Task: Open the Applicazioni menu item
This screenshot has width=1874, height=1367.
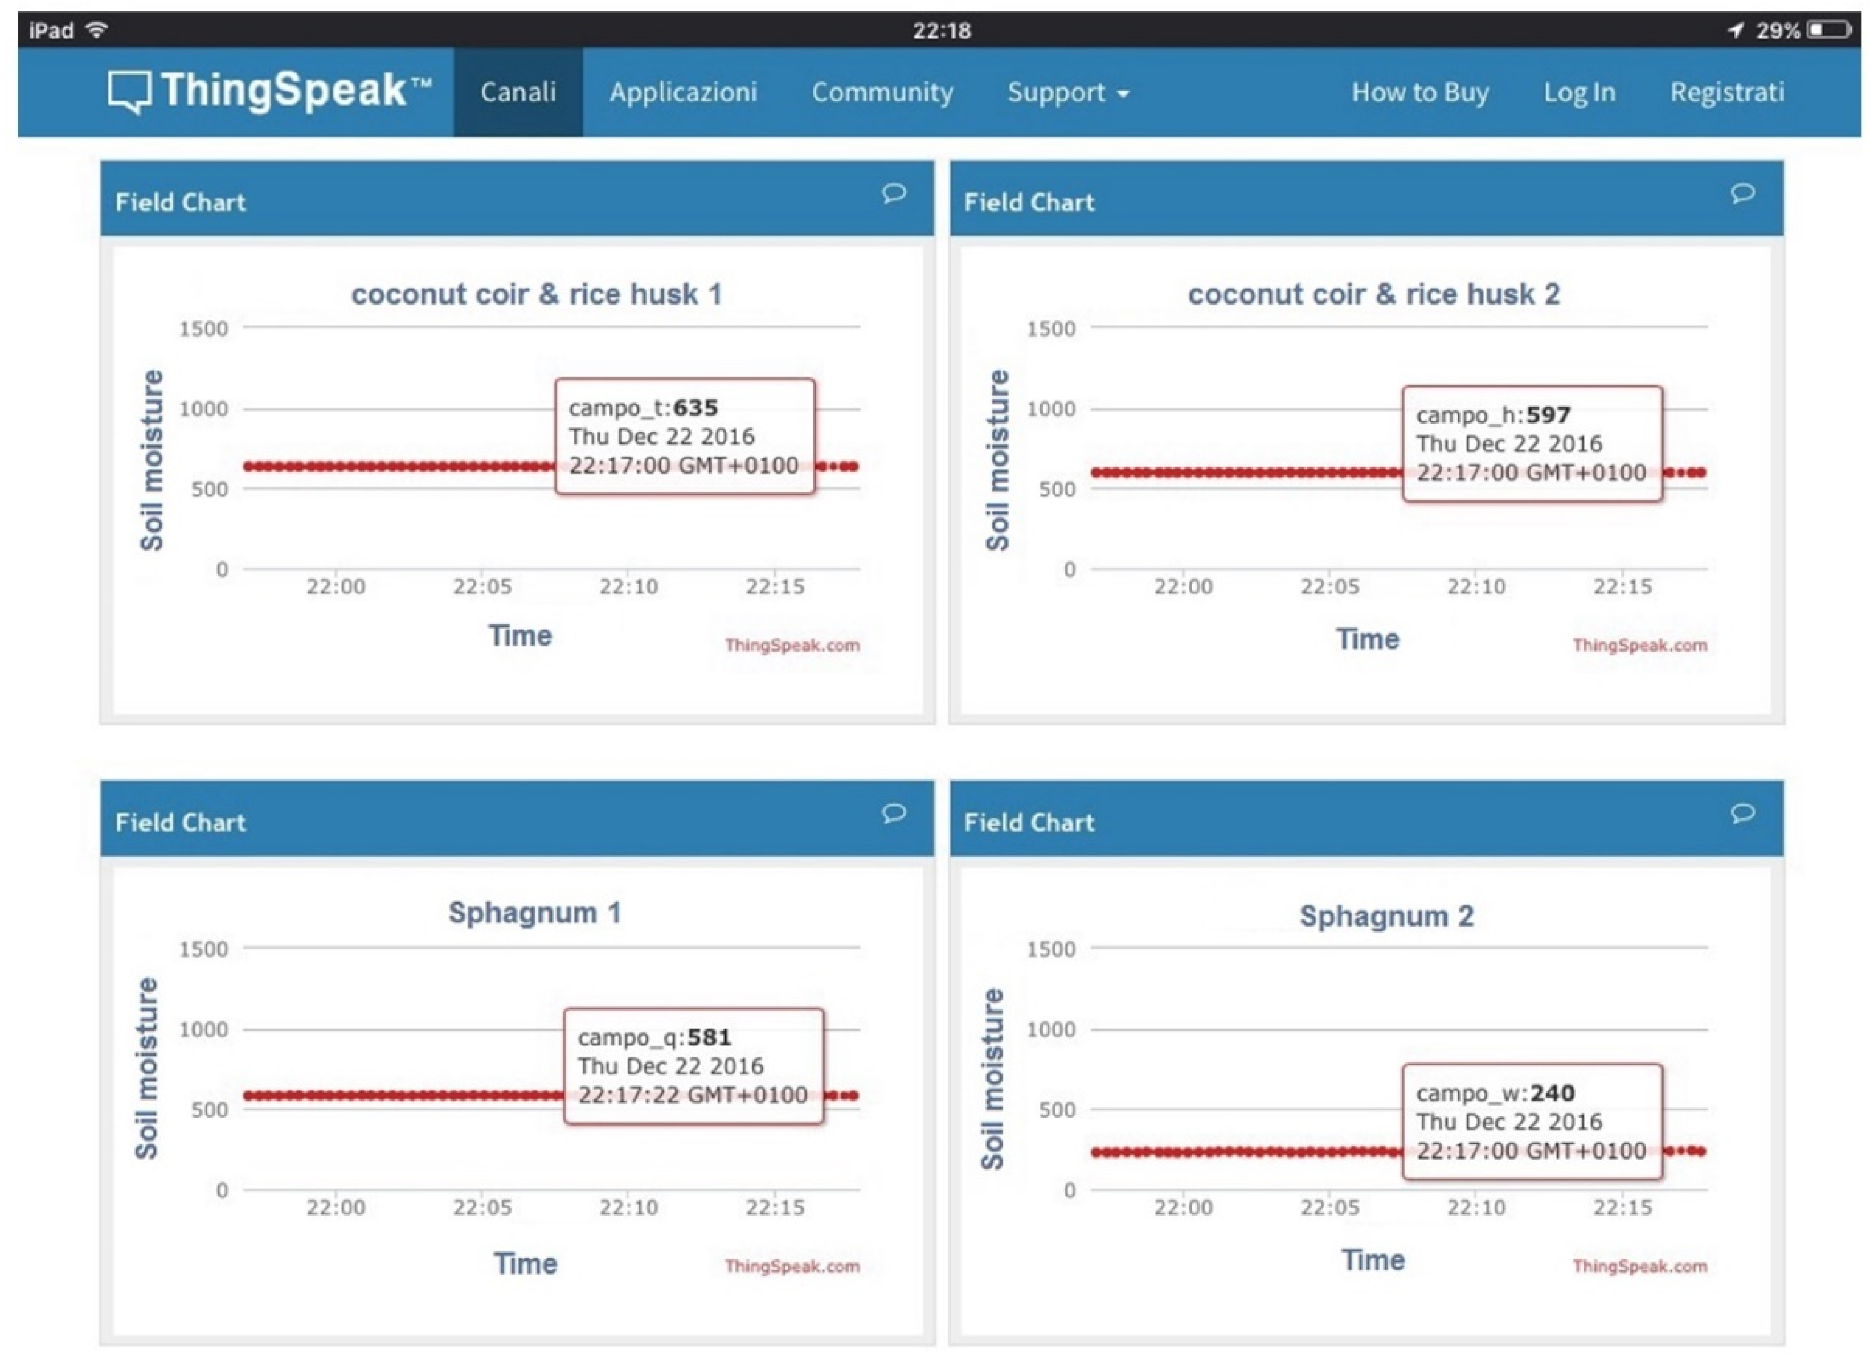Action: coord(683,92)
